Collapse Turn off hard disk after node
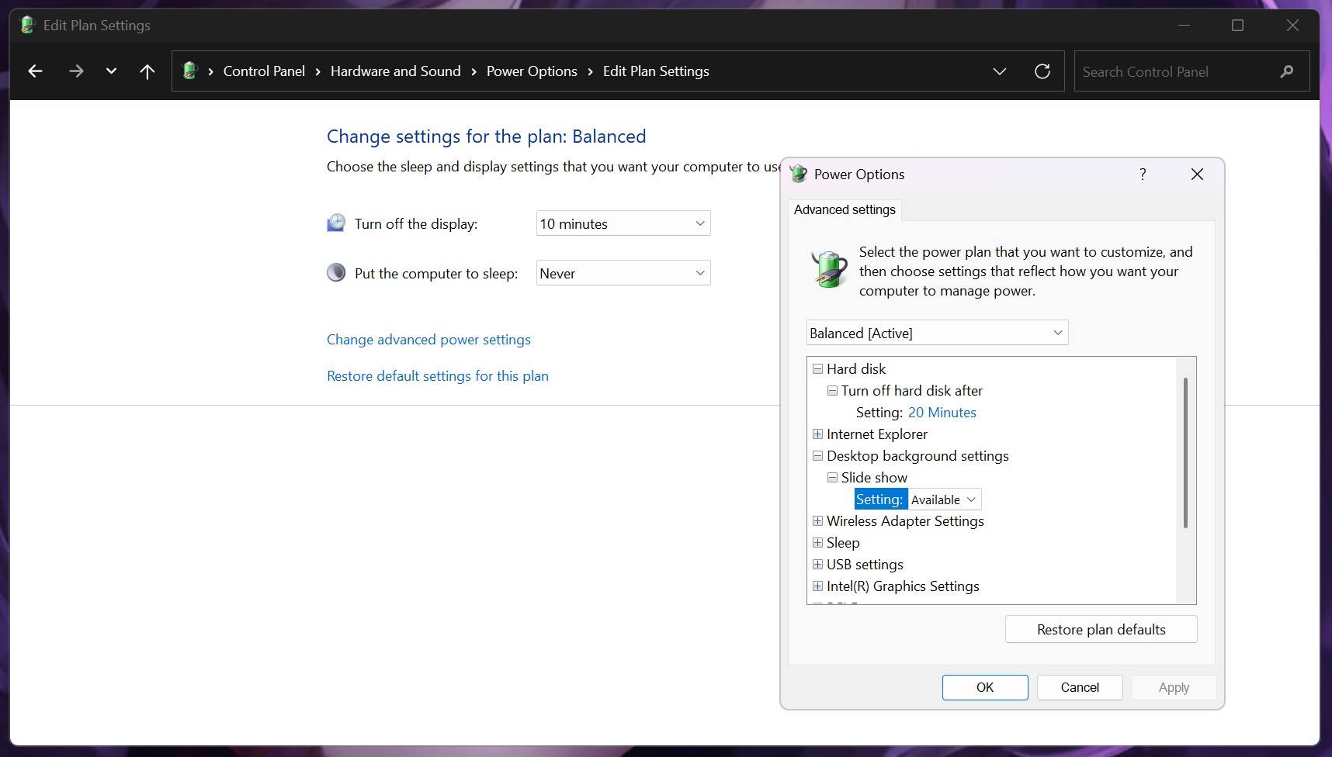 tap(832, 391)
